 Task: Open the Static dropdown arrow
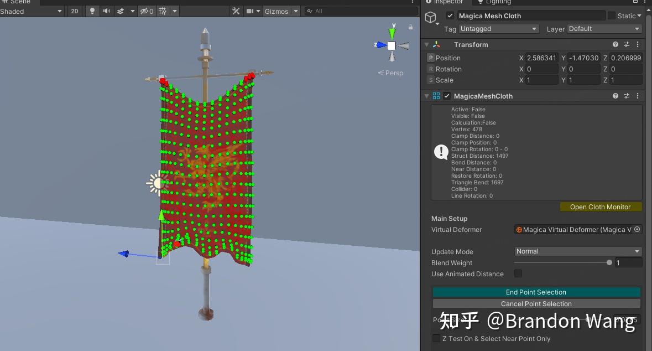click(639, 16)
